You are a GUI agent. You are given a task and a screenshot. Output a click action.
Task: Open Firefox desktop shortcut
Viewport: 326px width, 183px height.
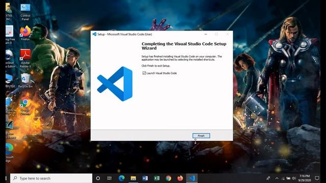(x=25, y=33)
